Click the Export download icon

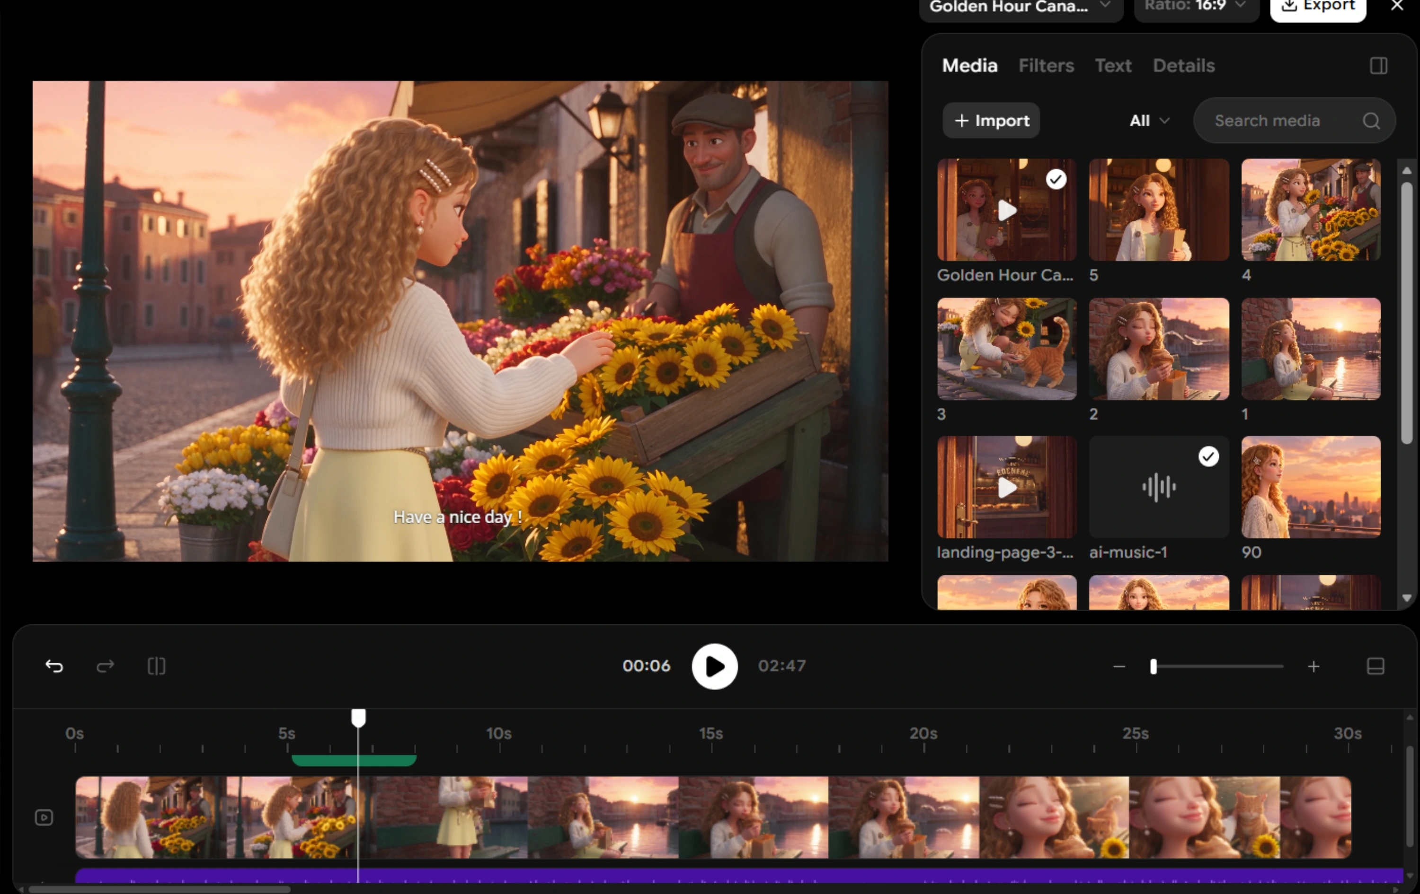(1289, 5)
